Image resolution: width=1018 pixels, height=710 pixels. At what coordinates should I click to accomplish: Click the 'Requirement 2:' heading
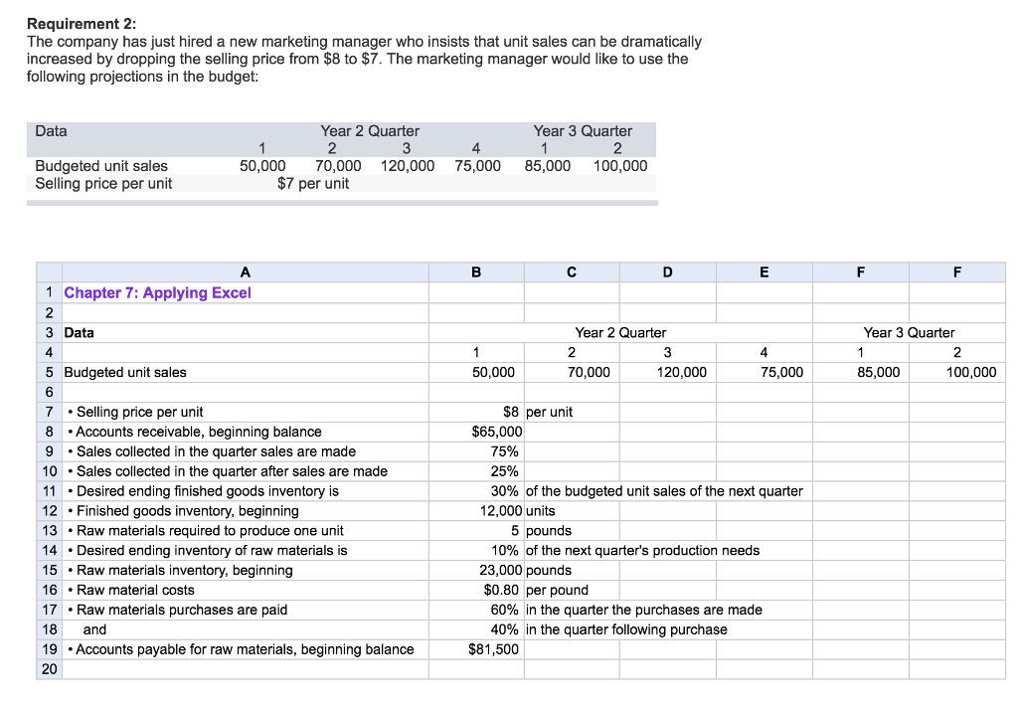pyautogui.click(x=82, y=24)
